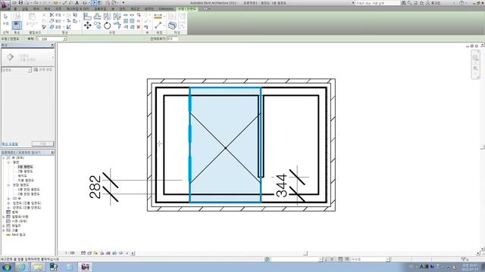Viewport: 485px width, 272px height.
Task: Toggle Crop View in view control bar
Action: click(x=108, y=253)
